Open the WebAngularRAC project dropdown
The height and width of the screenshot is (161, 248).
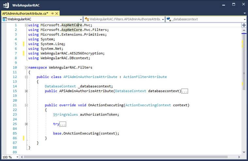pyautogui.click(x=81, y=20)
